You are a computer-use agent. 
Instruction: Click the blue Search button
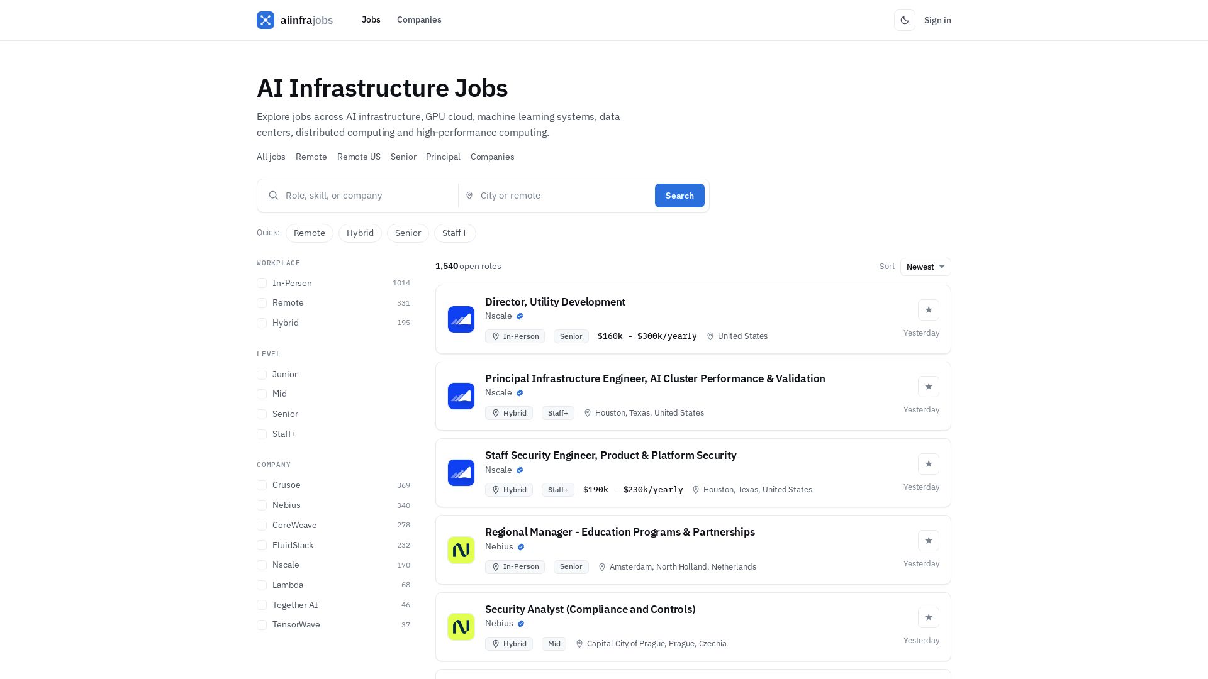click(679, 196)
